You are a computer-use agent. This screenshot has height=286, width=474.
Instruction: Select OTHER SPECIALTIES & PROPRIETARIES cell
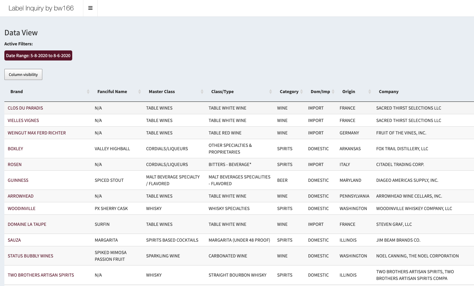click(230, 149)
